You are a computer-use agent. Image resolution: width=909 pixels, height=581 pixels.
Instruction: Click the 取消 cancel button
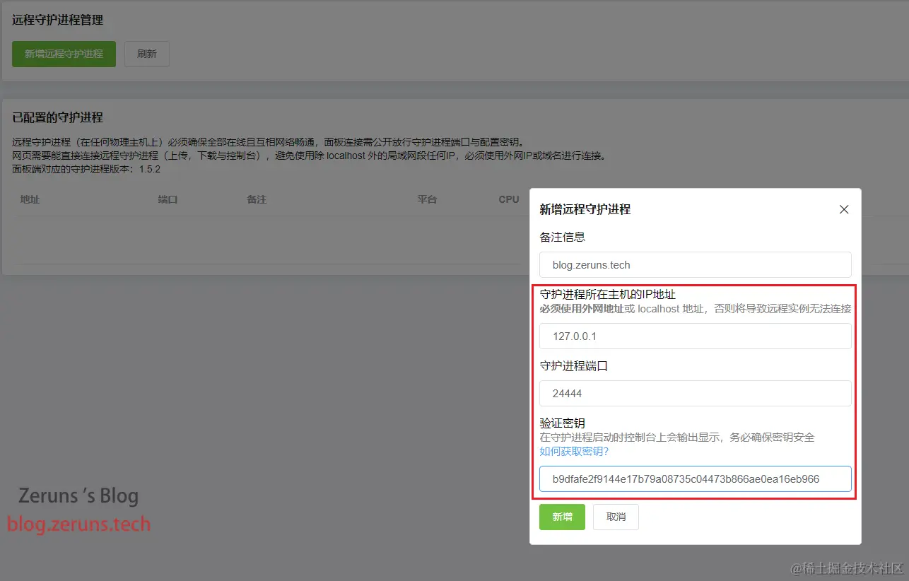pos(616,517)
